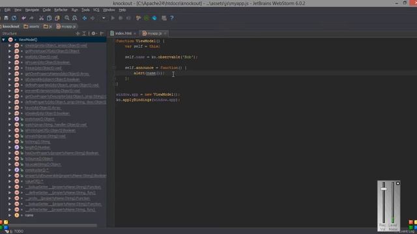Click the Structure panel expand-all icon
The image size is (417, 234).
point(78,33)
